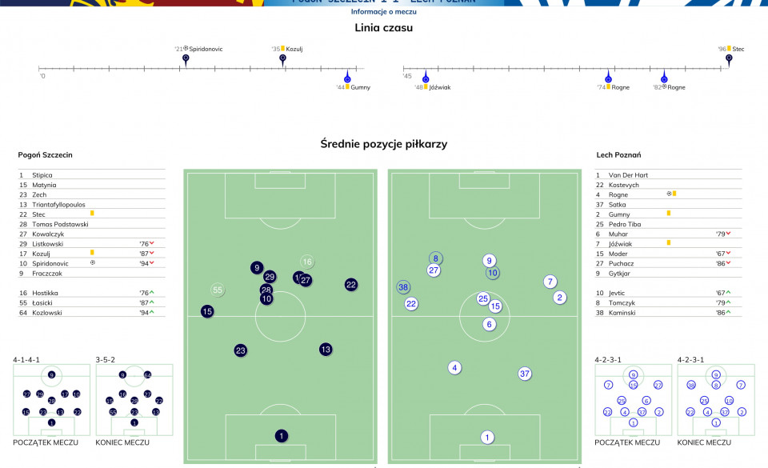This screenshot has width=768, height=468.
Task: Select Pogoń goalkeeper circle number 1
Action: pyautogui.click(x=281, y=436)
